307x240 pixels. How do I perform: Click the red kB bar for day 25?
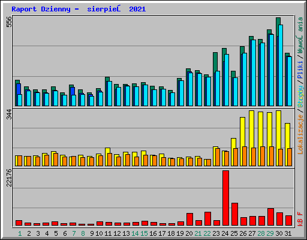[235, 214]
